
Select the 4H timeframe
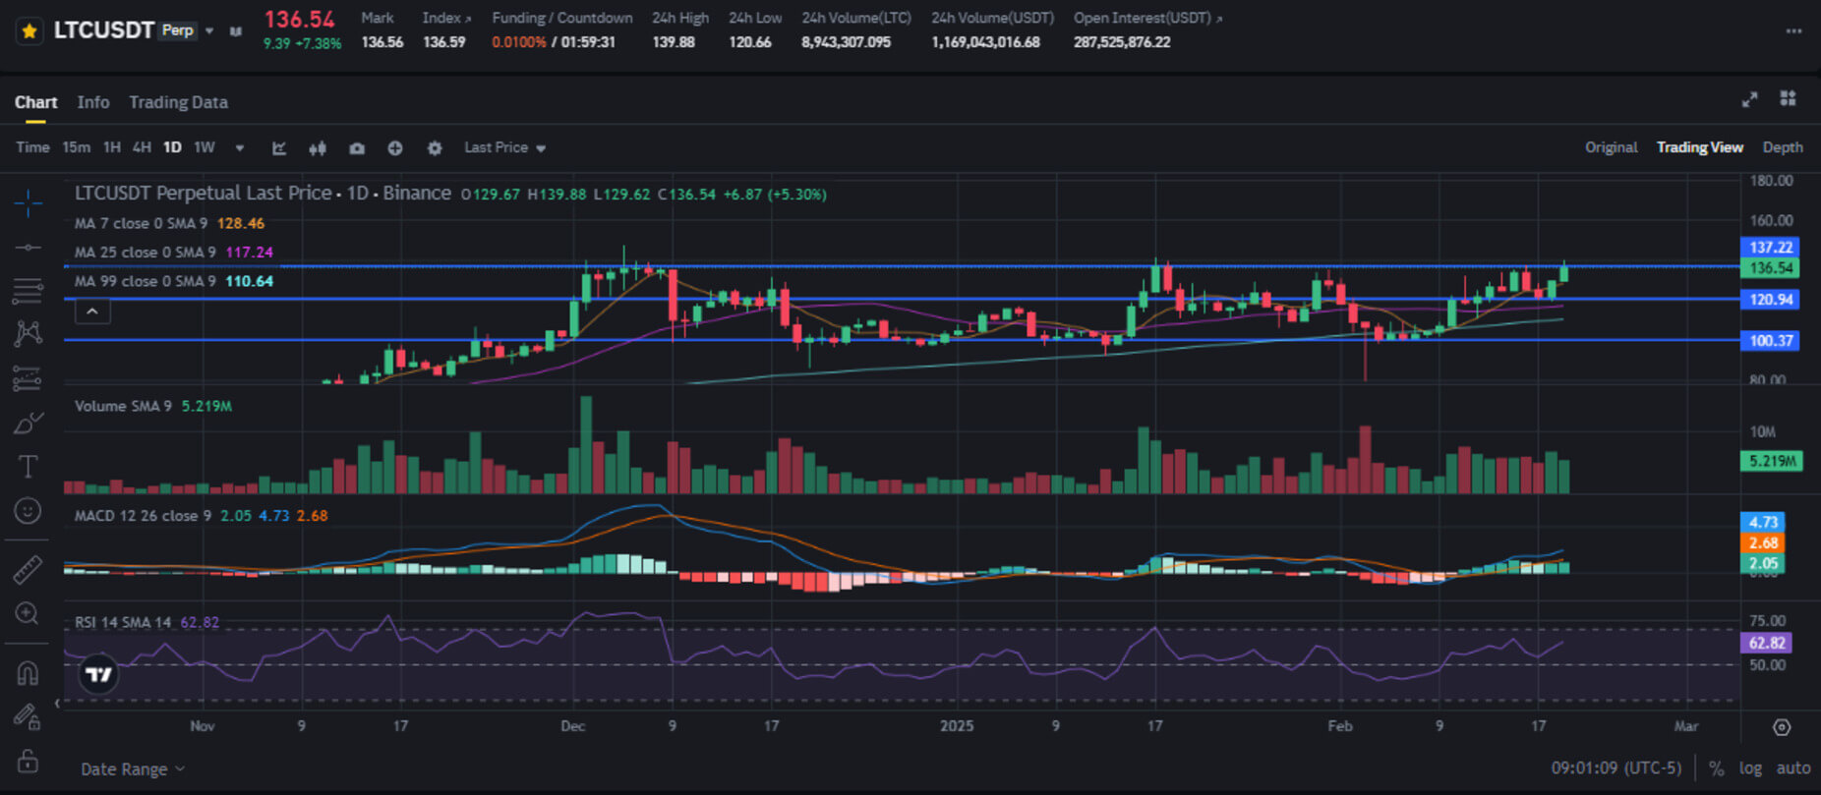click(x=142, y=147)
